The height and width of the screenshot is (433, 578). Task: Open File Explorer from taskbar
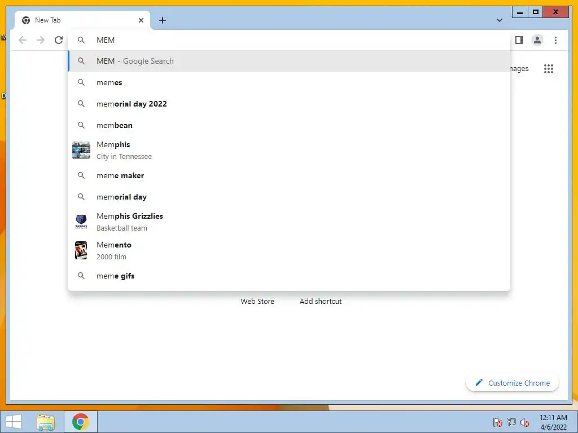46,422
